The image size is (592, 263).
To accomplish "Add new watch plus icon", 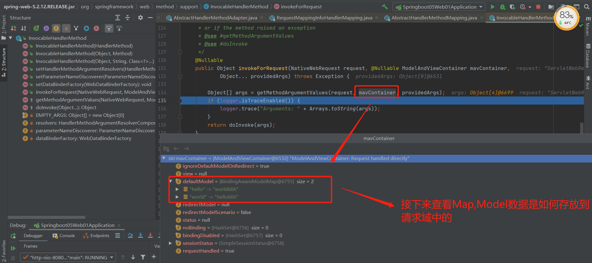I will 154,257.
